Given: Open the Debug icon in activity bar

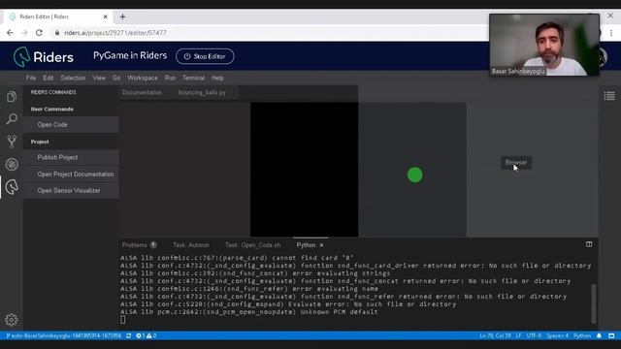Looking at the screenshot, I should [x=12, y=164].
